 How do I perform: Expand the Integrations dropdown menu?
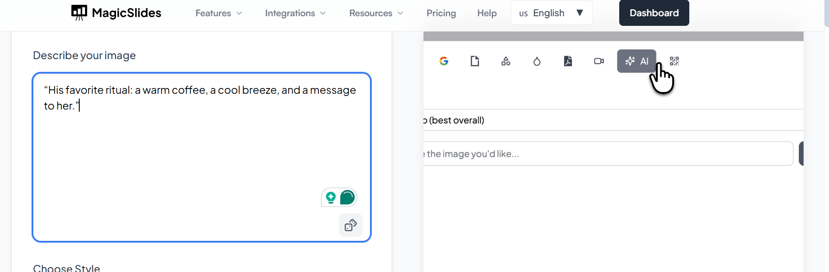(295, 13)
